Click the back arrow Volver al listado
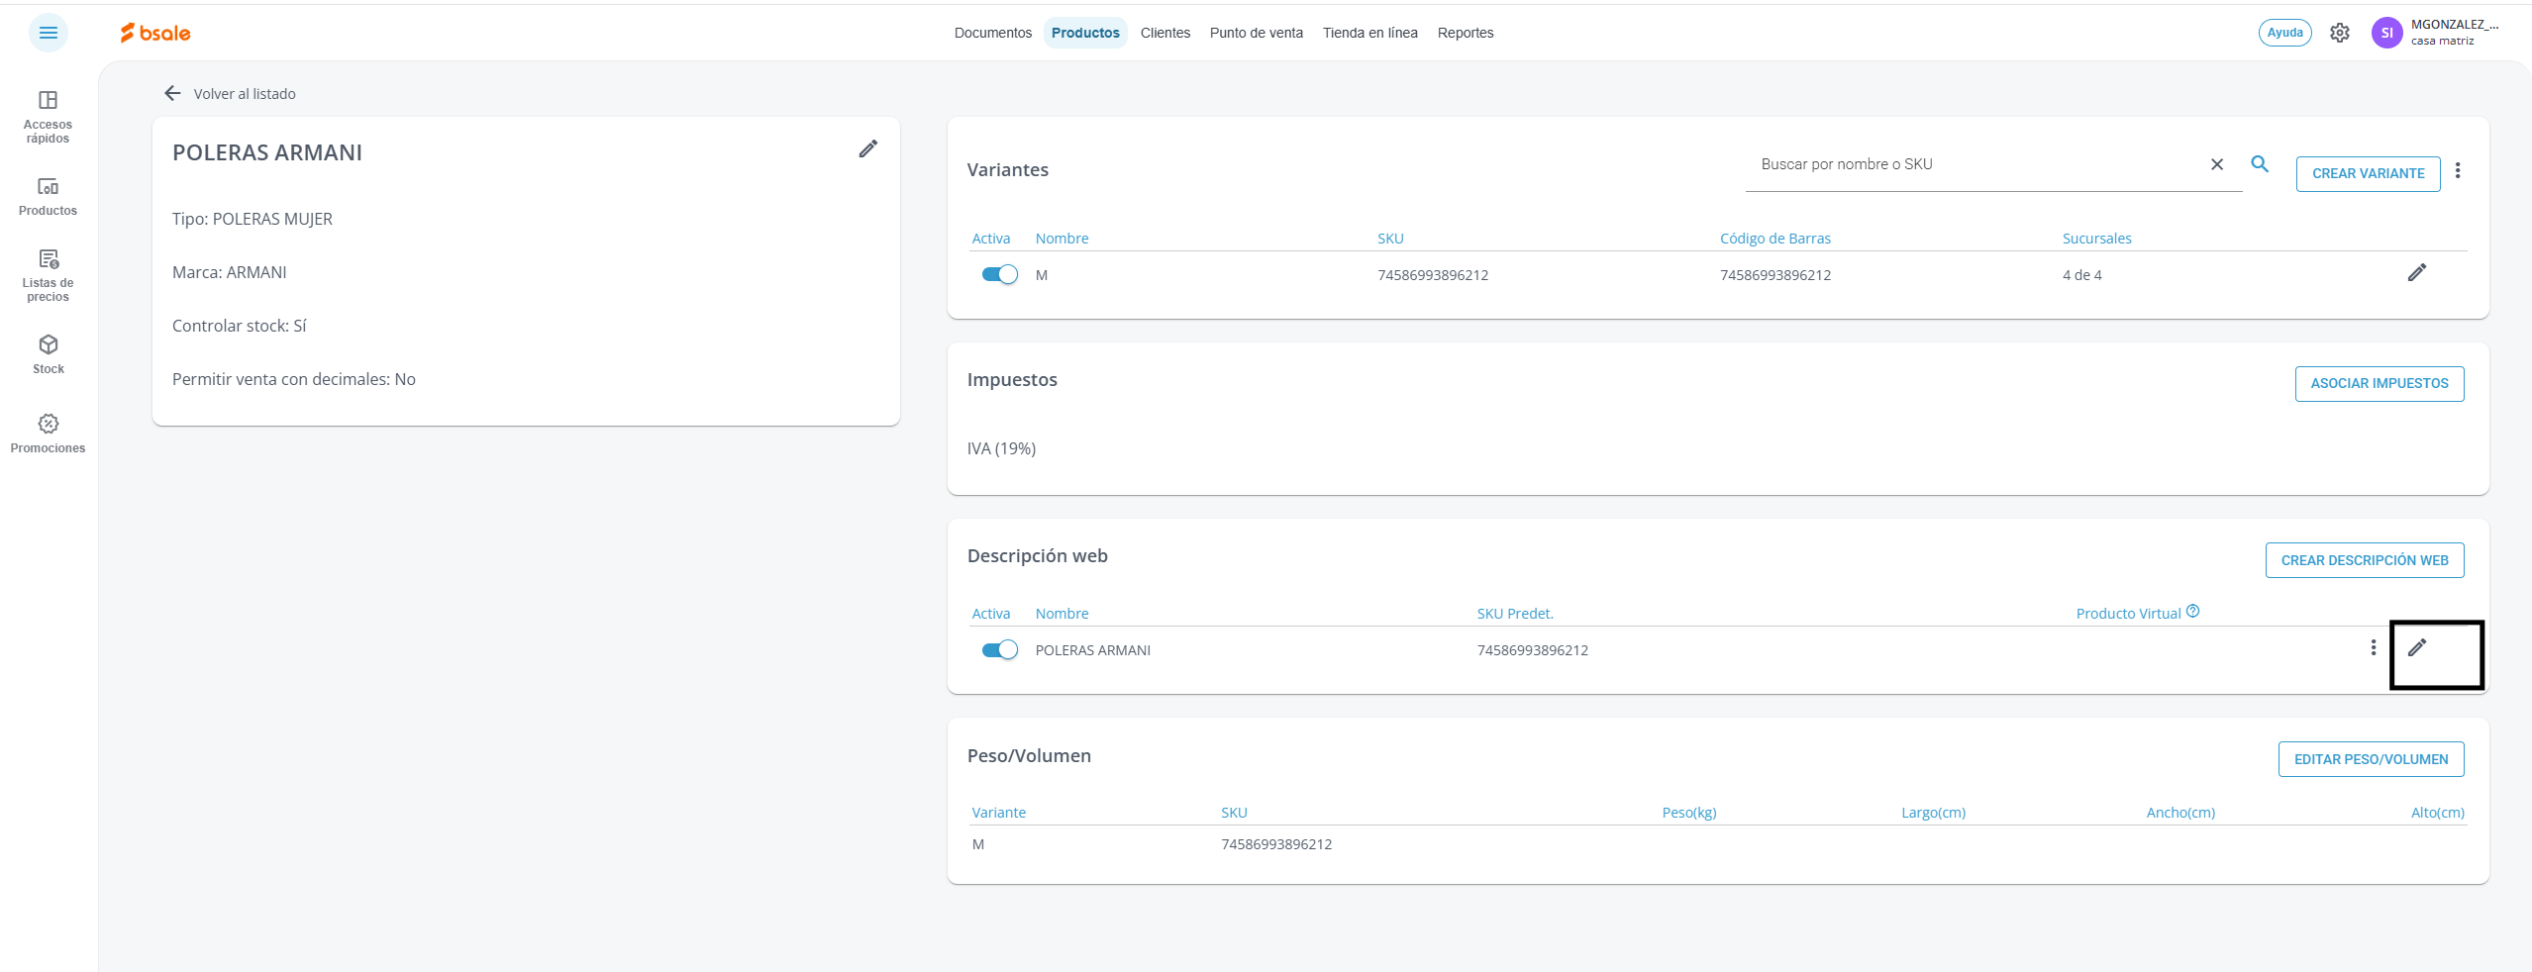 click(172, 93)
